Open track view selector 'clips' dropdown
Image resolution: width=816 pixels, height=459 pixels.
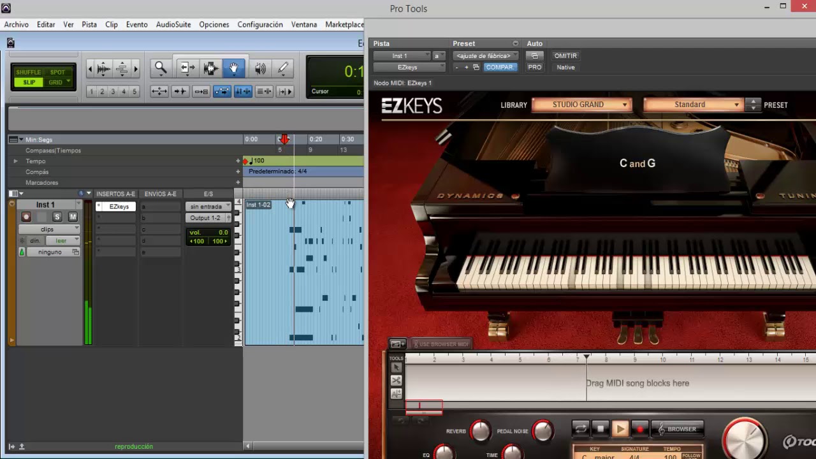(x=48, y=229)
